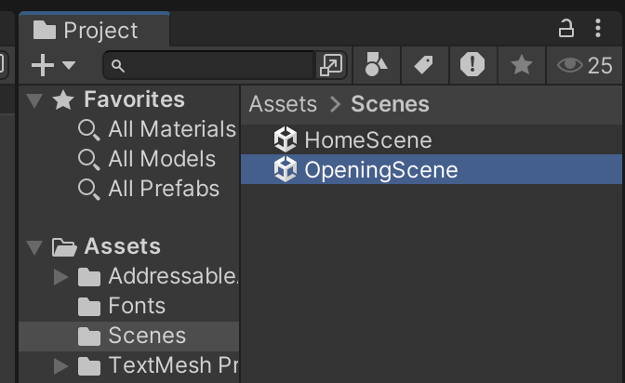
Task: Click the favorites star toolbar icon
Action: [522, 65]
